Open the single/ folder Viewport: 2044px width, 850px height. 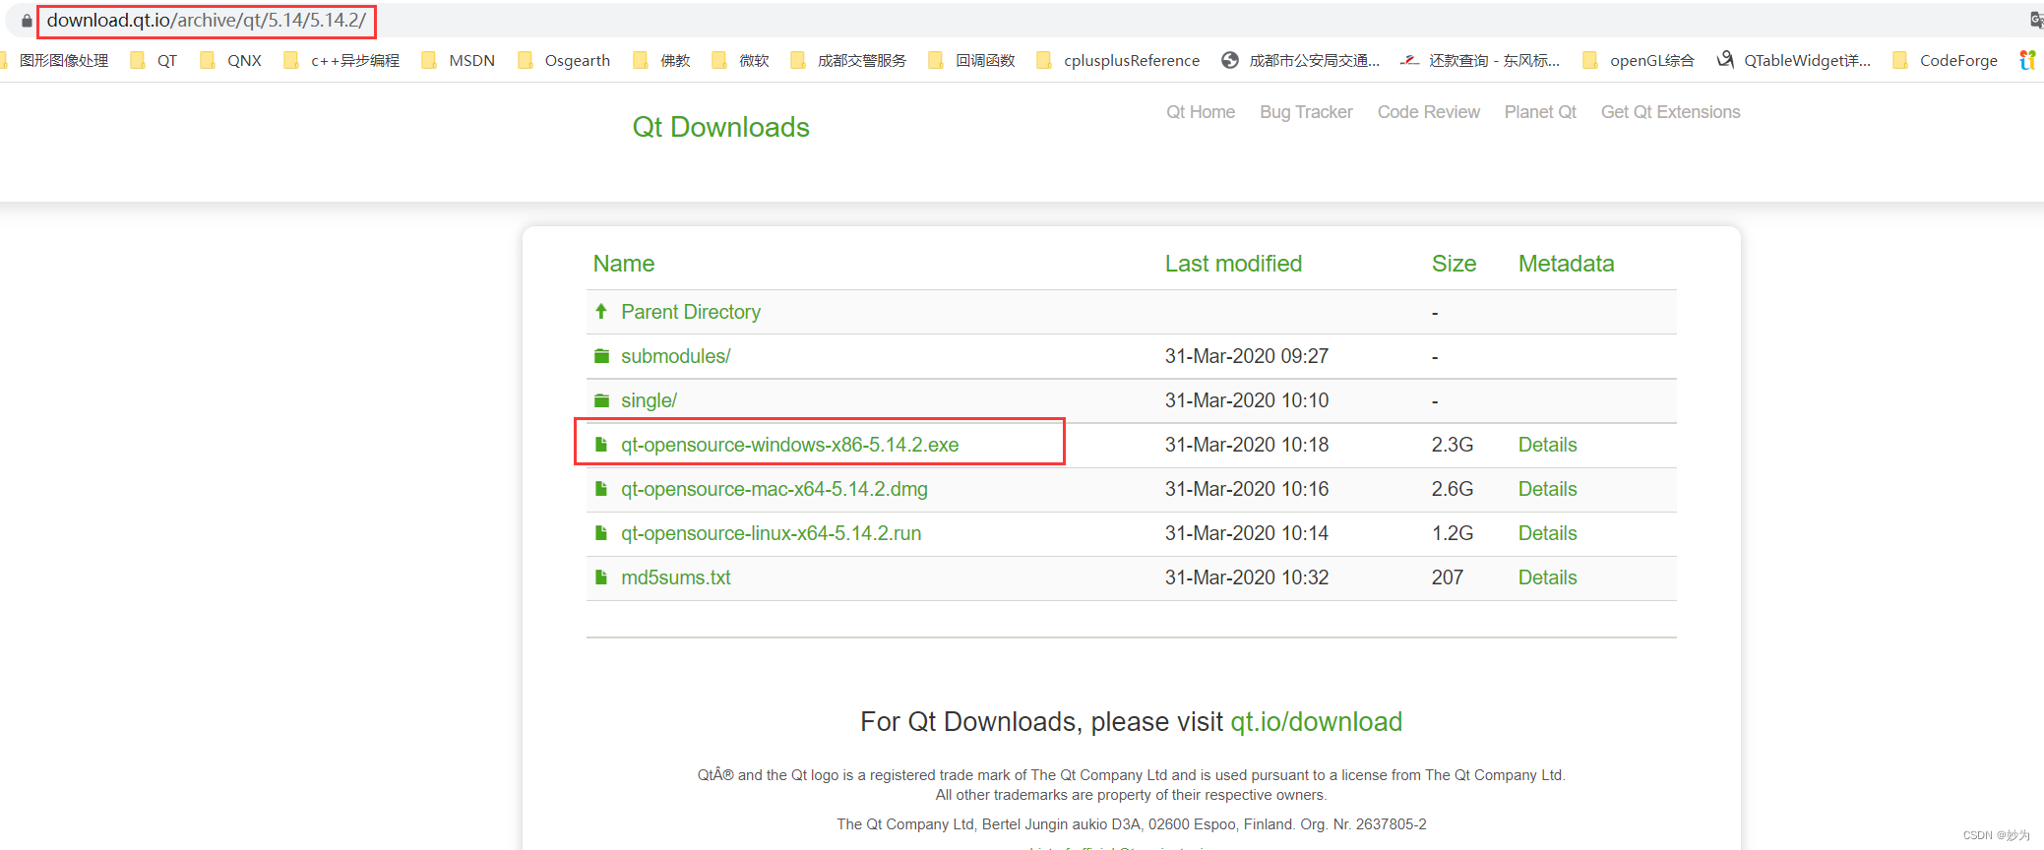point(649,400)
